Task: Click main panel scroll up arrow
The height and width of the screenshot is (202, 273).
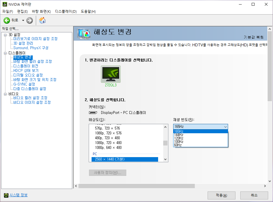Action: 270,29
